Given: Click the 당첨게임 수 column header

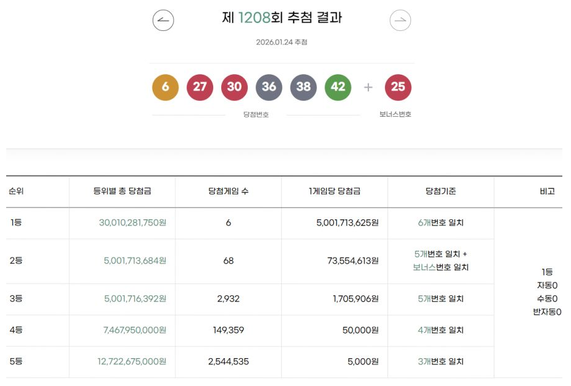Looking at the screenshot, I should pos(229,191).
